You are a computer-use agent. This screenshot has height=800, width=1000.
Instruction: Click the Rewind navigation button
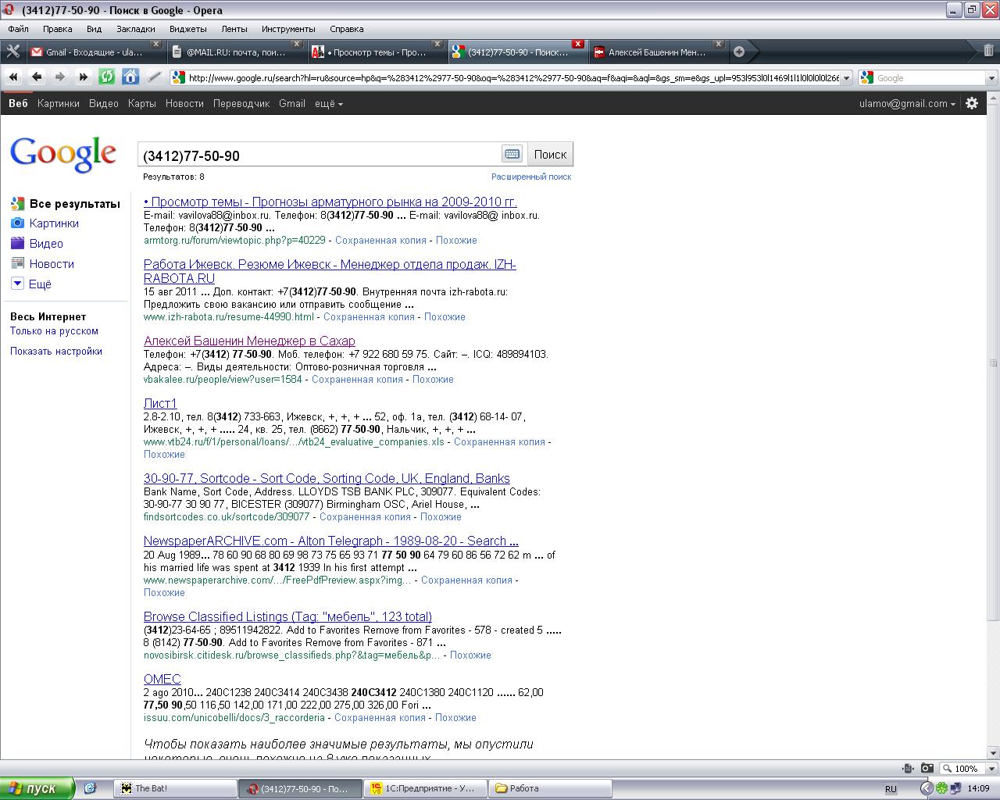[x=13, y=77]
